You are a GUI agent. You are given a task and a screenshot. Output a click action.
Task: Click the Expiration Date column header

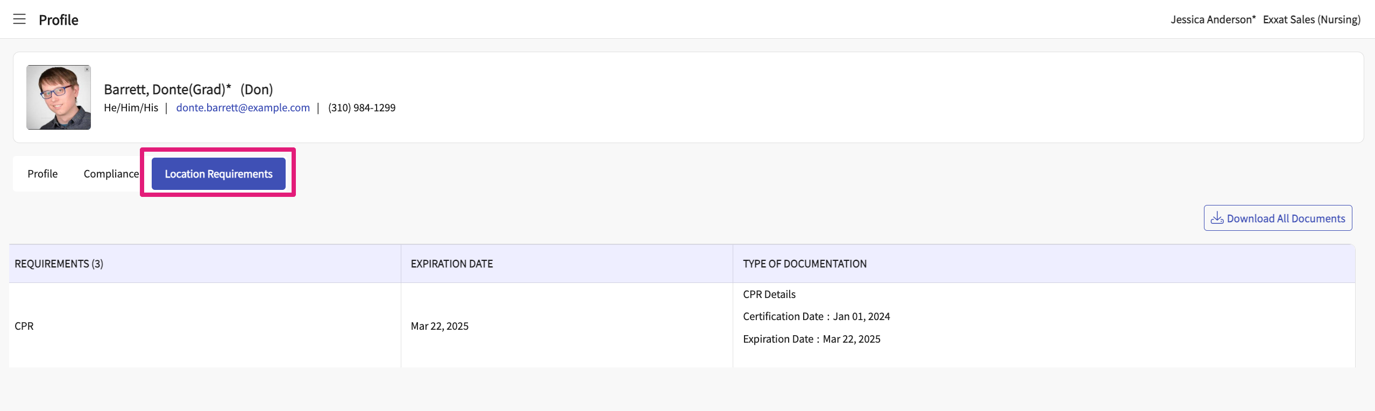click(x=452, y=264)
